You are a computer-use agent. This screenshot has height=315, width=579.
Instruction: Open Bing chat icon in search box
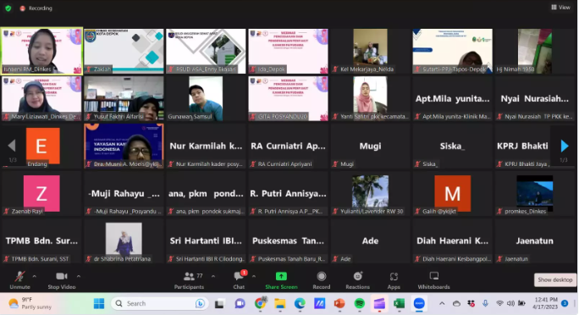(200, 303)
